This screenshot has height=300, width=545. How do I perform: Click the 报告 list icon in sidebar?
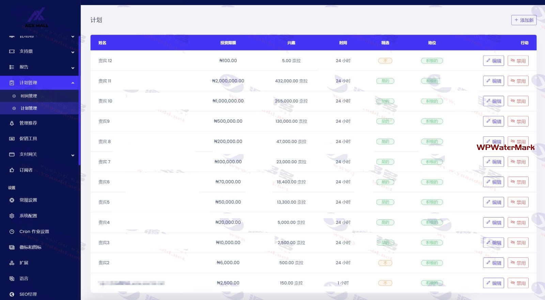12,67
